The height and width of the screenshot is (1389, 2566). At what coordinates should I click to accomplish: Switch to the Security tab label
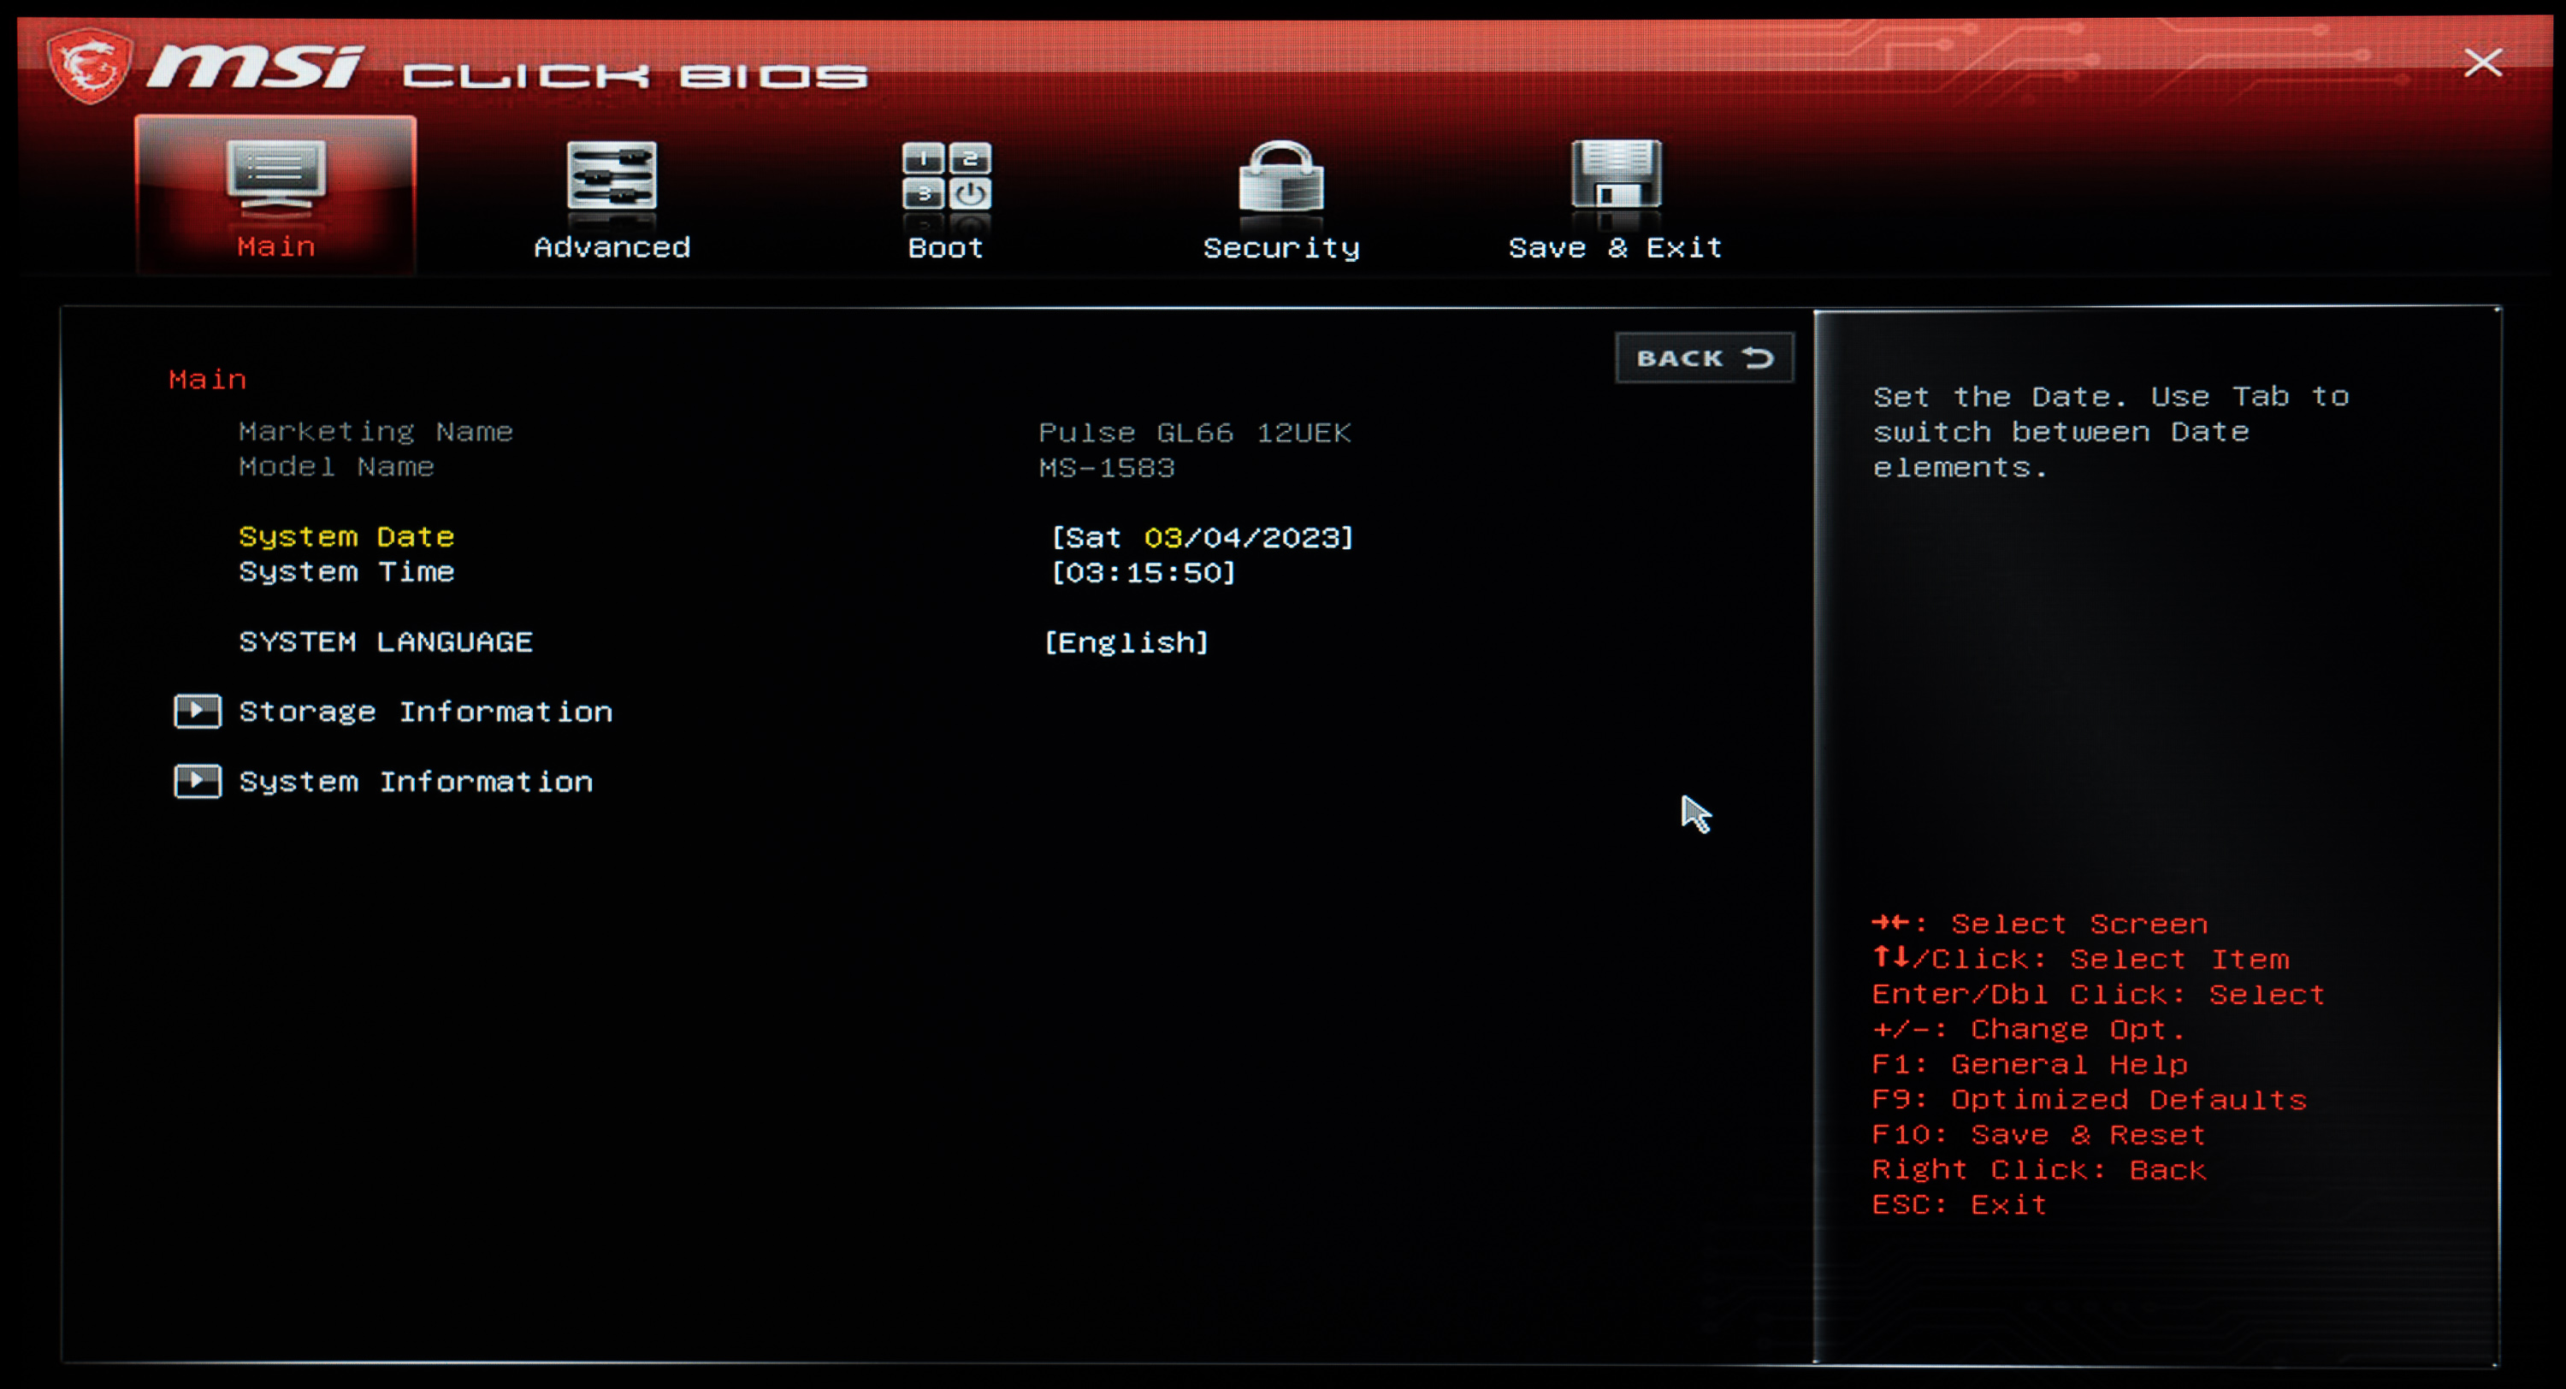(1281, 247)
